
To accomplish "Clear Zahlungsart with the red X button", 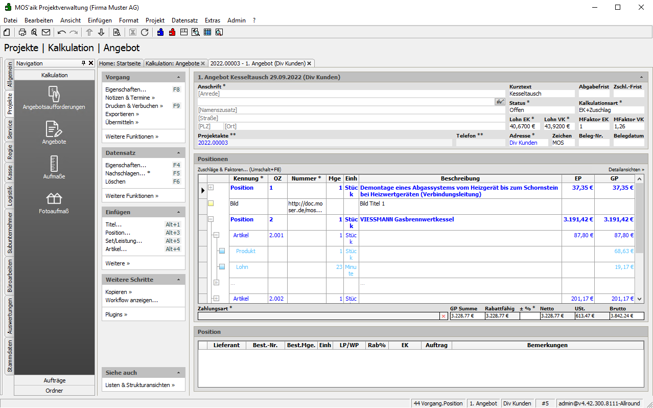I will [x=443, y=316].
